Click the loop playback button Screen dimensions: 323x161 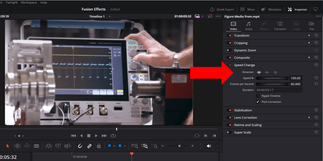113,136
